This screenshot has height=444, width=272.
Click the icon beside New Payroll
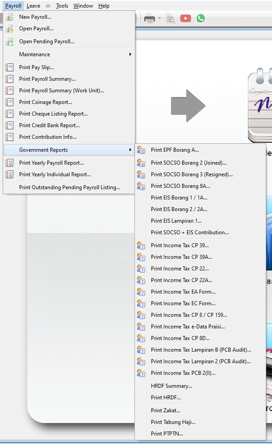click(9, 17)
